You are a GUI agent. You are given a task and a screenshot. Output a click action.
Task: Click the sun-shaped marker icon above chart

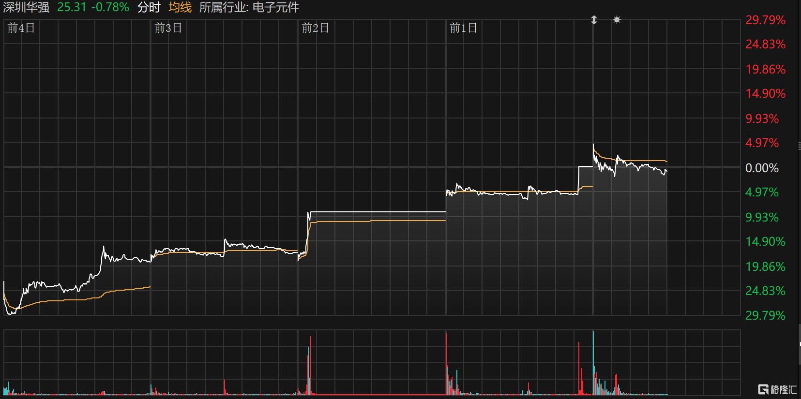tap(617, 20)
